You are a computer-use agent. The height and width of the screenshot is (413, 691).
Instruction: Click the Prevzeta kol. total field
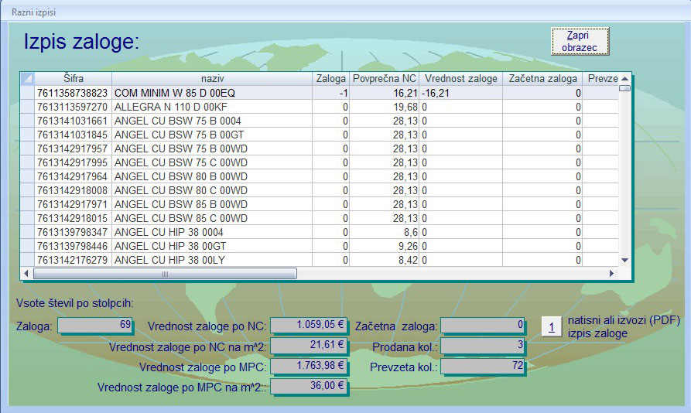pyautogui.click(x=483, y=366)
